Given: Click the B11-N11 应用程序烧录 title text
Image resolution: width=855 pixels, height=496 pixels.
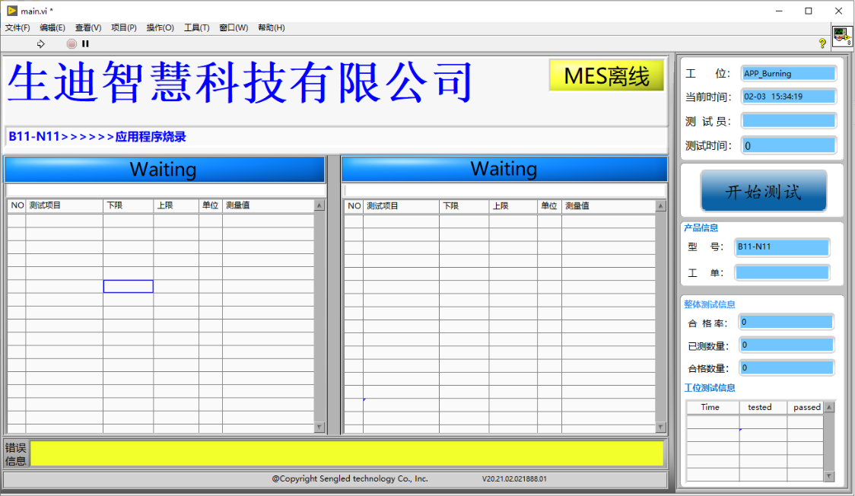Looking at the screenshot, I should tap(97, 136).
